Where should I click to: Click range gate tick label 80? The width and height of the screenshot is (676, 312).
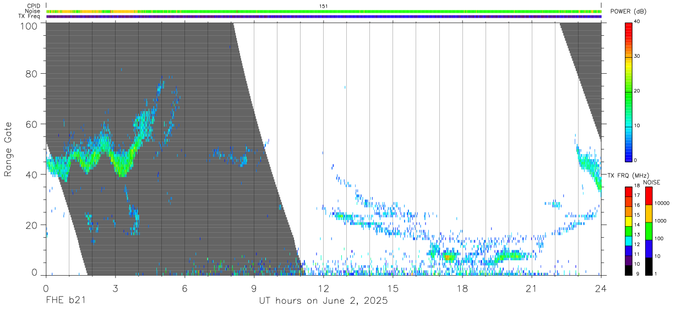tap(31, 74)
